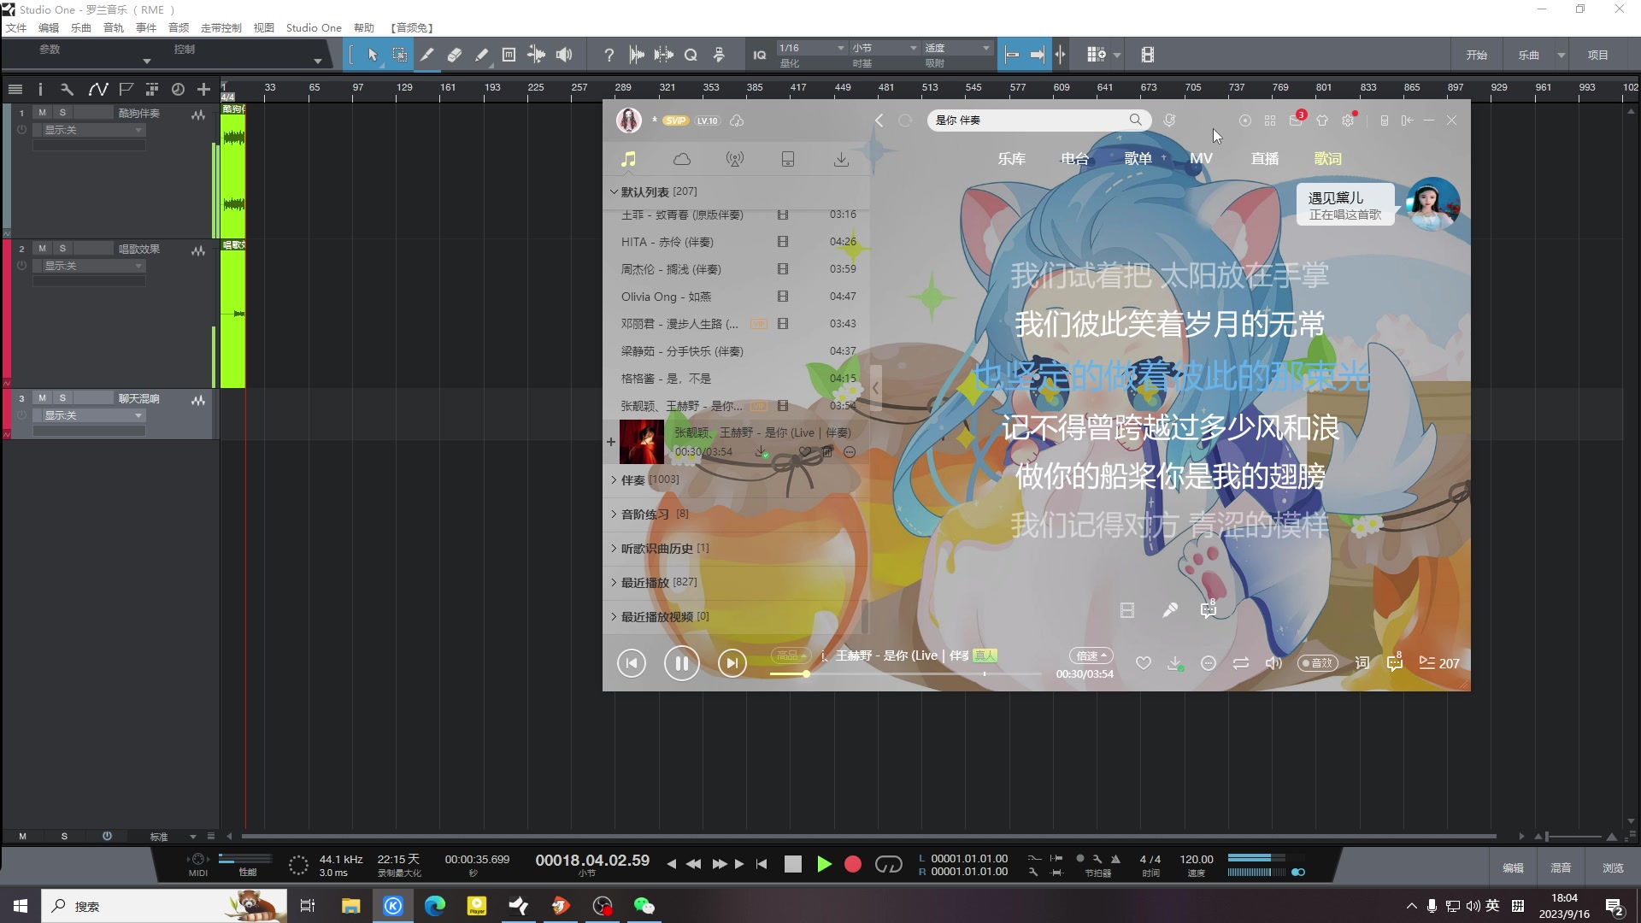The height and width of the screenshot is (923, 1641).
Task: Solo track 2 唱歌效果
Action: pyautogui.click(x=62, y=249)
